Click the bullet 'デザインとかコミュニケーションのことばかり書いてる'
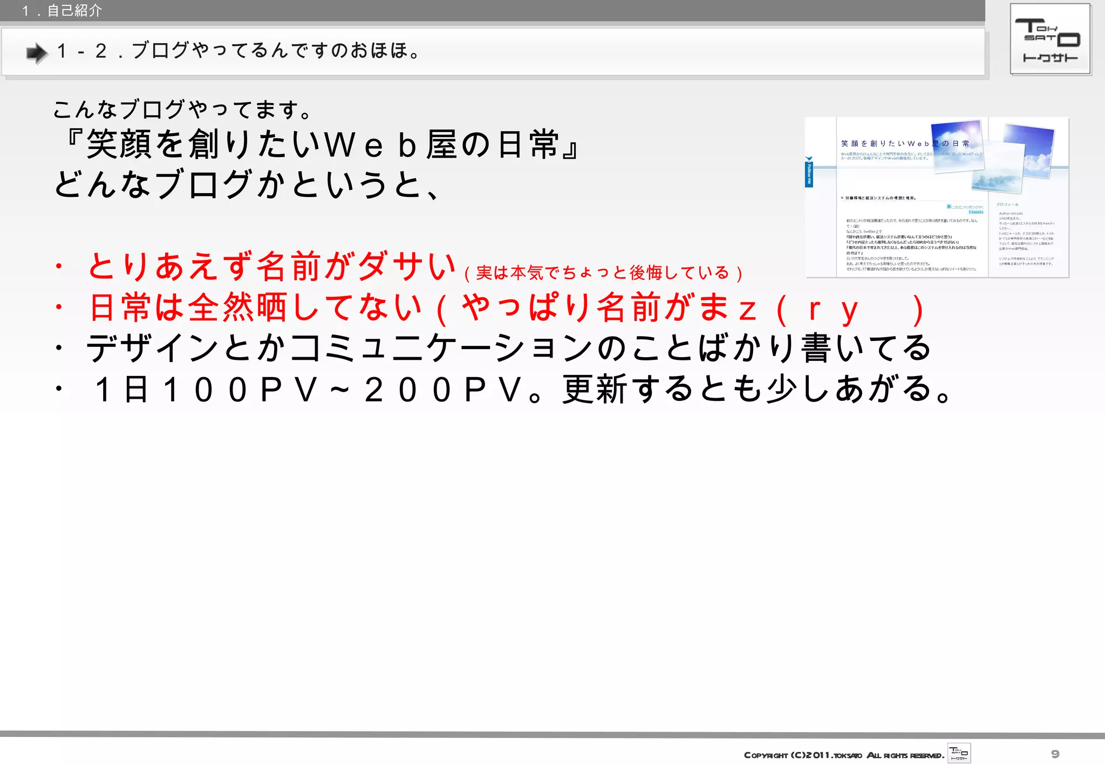Screen dimensions: 1105x765 pos(509,348)
